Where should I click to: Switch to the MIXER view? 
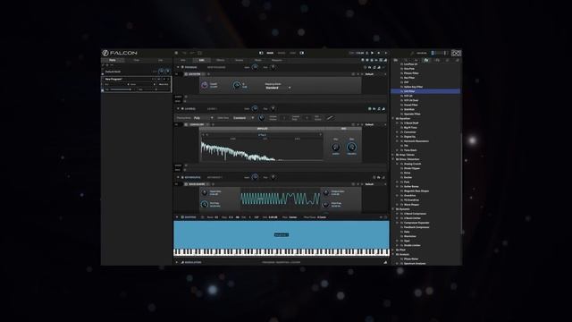click(x=282, y=53)
